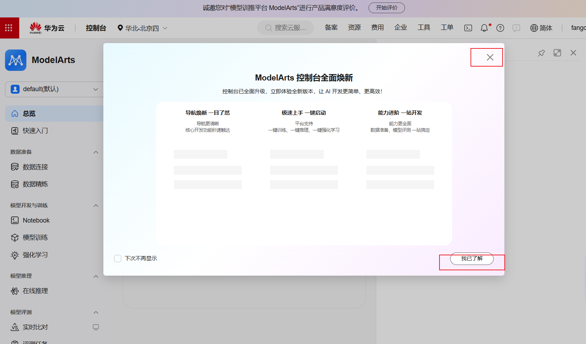Click the ModelArts logo icon
Screen dimensions: 586x344
(x=16, y=60)
